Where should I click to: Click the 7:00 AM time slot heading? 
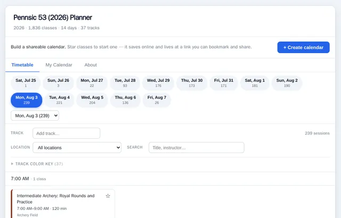click(20, 179)
